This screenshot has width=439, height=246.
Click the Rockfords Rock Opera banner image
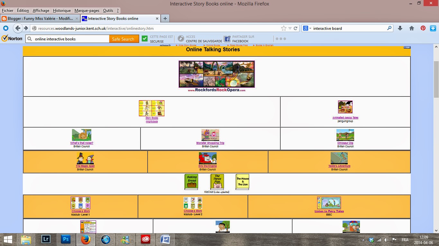coord(217,74)
